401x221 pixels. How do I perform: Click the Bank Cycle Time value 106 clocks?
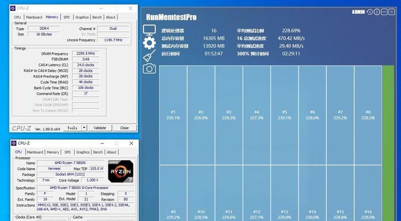pyautogui.click(x=86, y=88)
